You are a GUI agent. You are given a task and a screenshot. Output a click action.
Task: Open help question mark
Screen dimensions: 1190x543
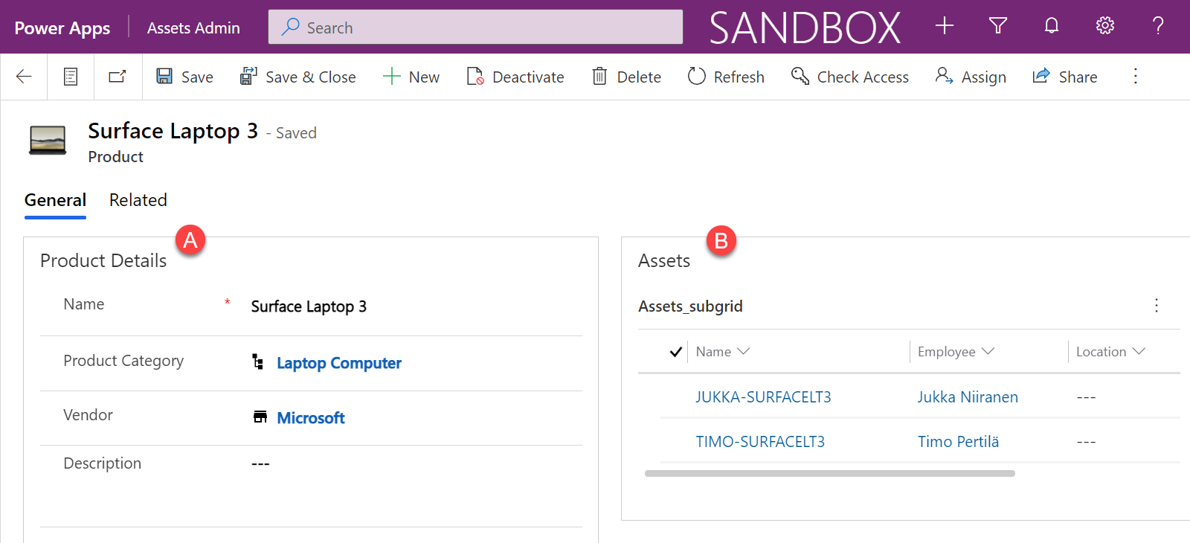tap(1158, 26)
